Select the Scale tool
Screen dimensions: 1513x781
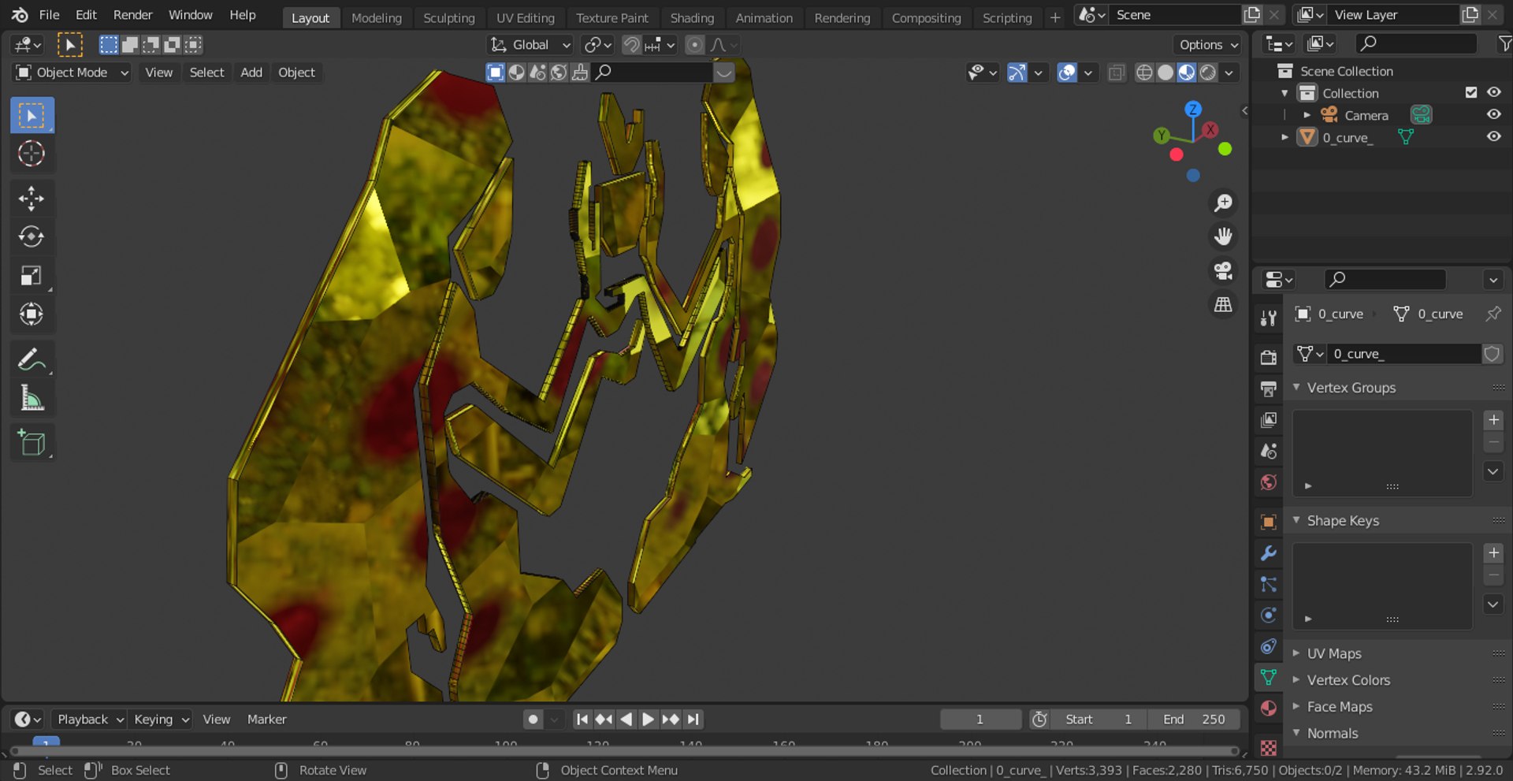tap(32, 275)
